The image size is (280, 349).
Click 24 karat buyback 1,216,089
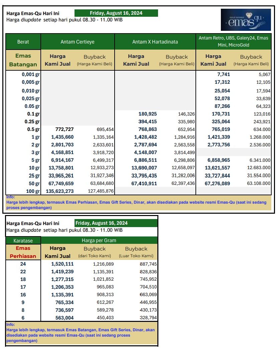(x=103, y=264)
